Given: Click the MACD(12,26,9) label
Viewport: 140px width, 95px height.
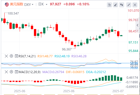Looking at the screenshot, I should pos(30,72).
